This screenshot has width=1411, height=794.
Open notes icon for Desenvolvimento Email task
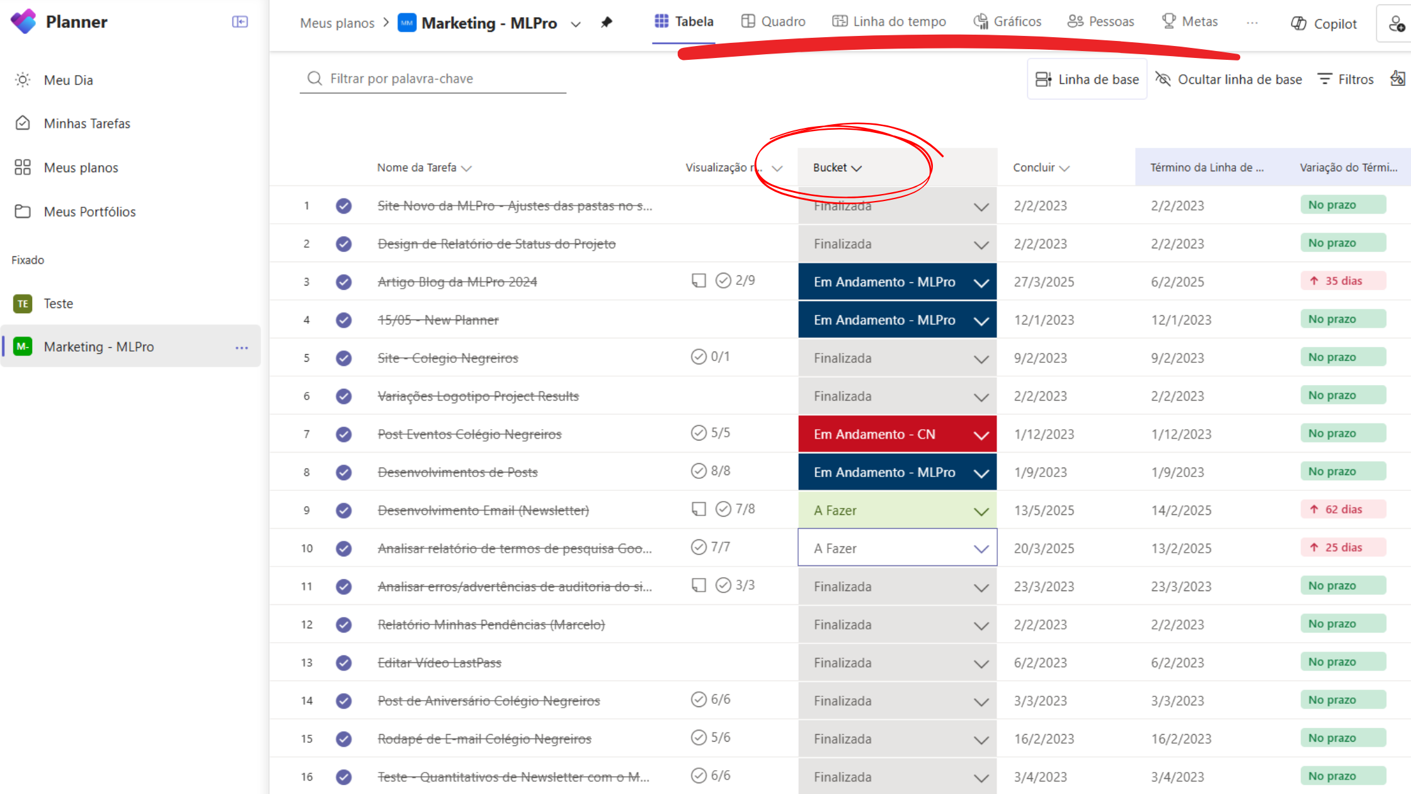point(699,509)
